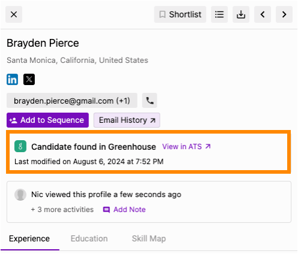The height and width of the screenshot is (254, 298).
Task: Select the Experience tab
Action: pos(29,238)
